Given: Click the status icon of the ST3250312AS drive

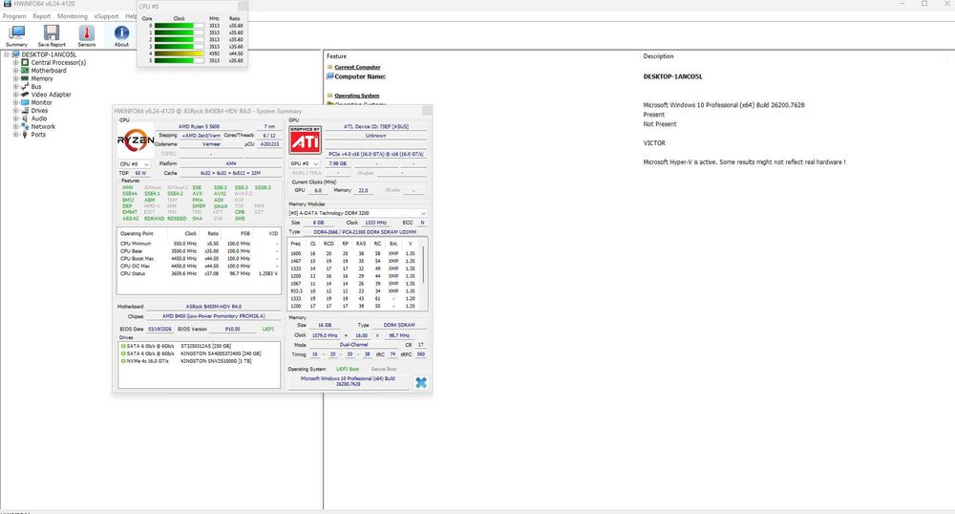Looking at the screenshot, I should (x=123, y=346).
